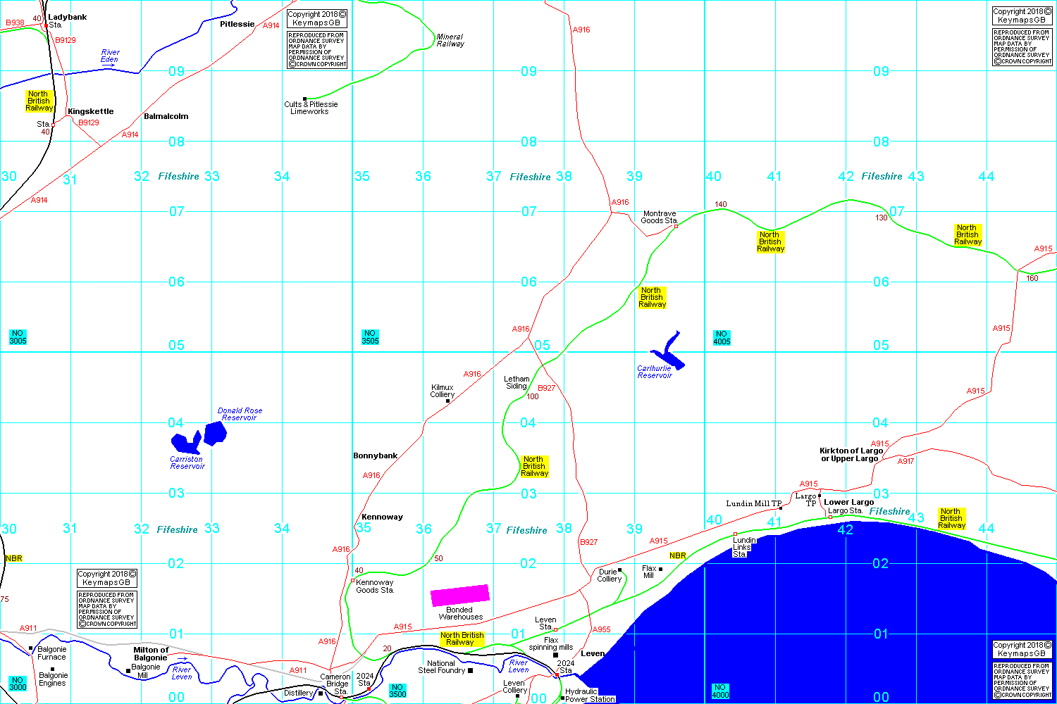Screen dimensions: 1057x704
Task: Select the Donald Rose Reservoir shape
Action: (215, 433)
